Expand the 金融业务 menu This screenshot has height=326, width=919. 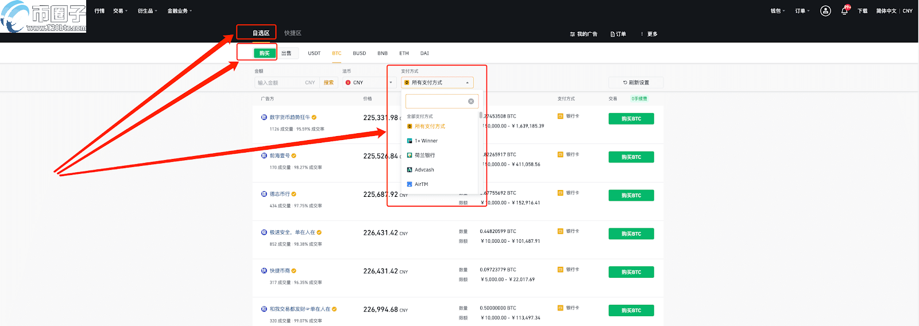[180, 11]
